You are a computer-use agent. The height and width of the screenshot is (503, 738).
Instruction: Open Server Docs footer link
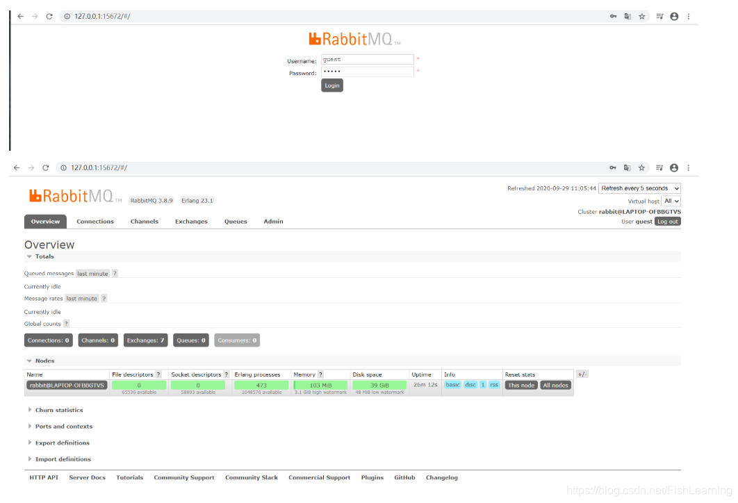click(87, 477)
